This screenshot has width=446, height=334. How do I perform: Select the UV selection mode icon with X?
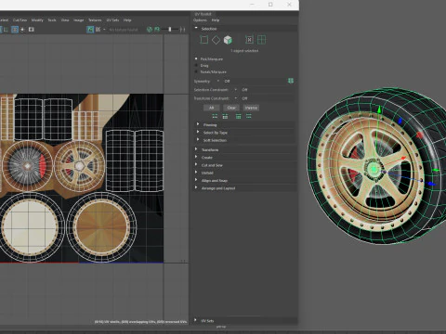249,40
